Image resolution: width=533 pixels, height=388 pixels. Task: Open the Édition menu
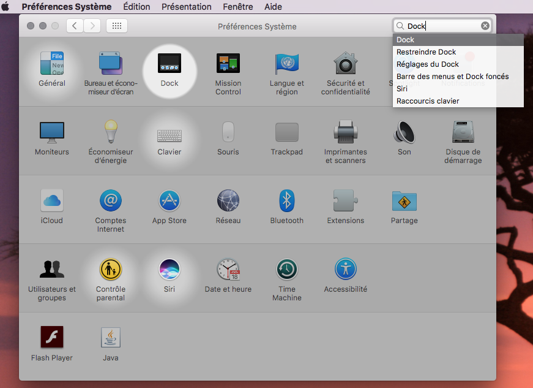click(136, 7)
